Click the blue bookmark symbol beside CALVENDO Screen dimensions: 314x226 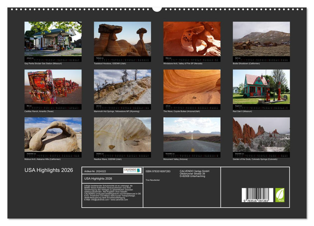click(x=138, y=170)
